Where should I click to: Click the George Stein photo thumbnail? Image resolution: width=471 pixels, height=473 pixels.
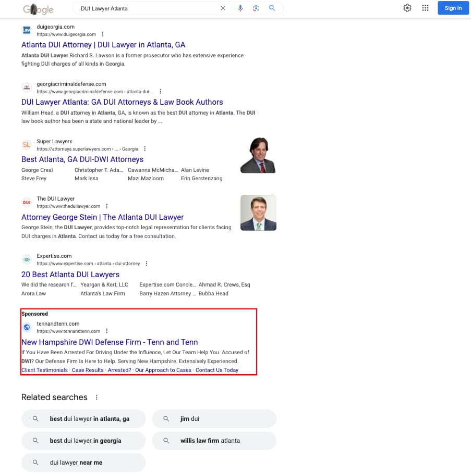[x=258, y=213]
